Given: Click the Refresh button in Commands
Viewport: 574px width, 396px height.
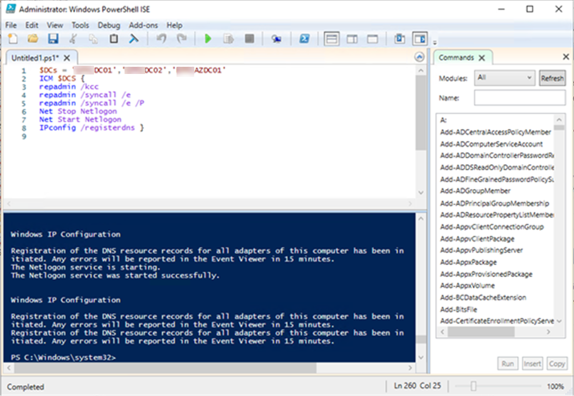Looking at the screenshot, I should point(552,78).
